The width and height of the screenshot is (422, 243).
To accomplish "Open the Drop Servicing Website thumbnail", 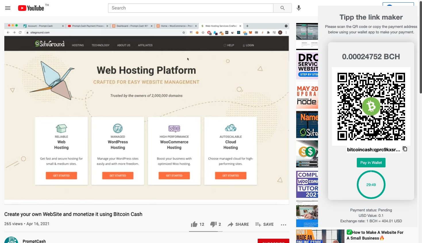I will click(x=307, y=66).
